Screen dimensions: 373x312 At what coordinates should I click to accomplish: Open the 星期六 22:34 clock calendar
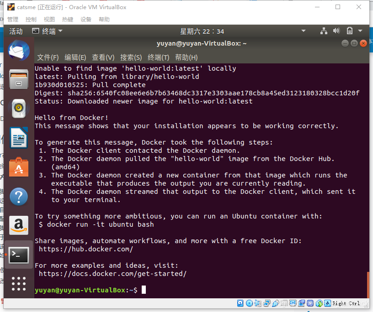coord(202,31)
